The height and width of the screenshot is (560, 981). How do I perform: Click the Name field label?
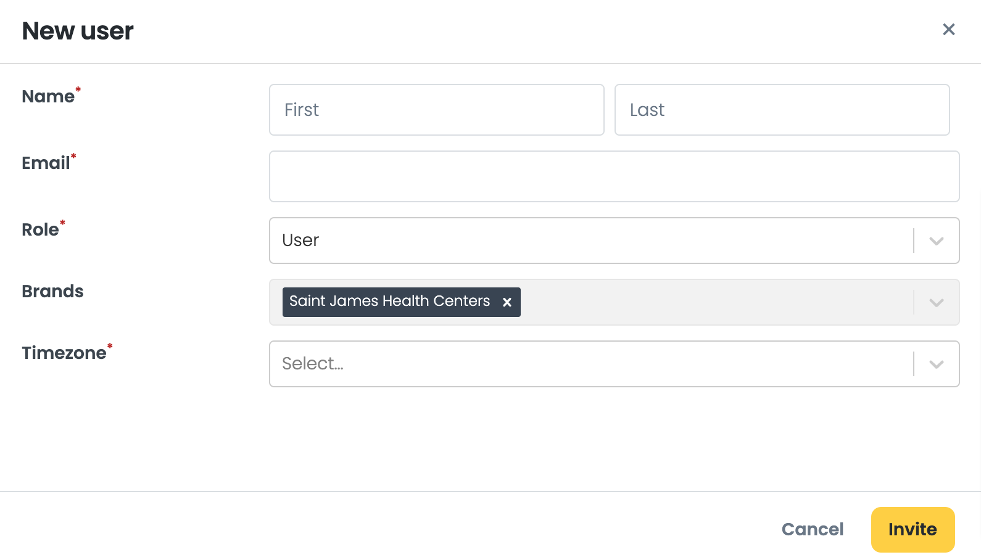click(x=48, y=97)
